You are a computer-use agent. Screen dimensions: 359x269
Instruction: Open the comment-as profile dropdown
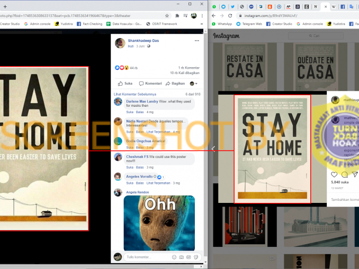[x=193, y=84]
